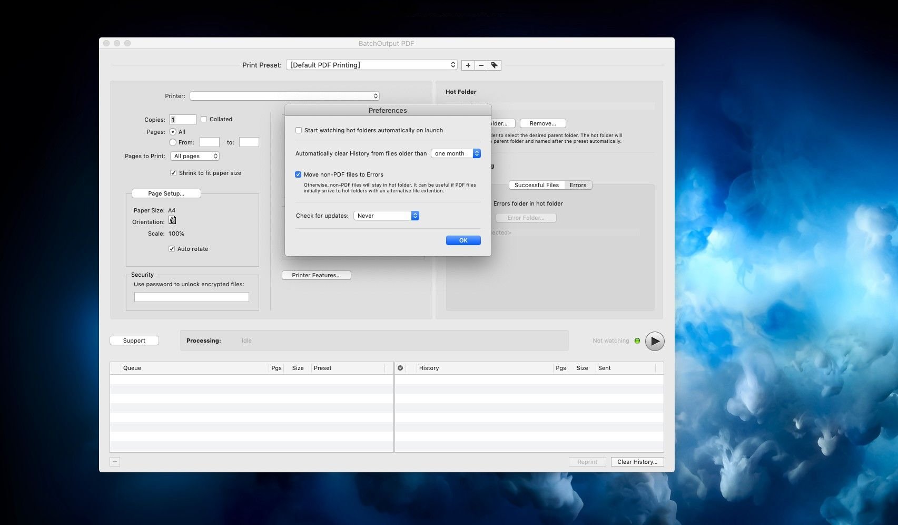The width and height of the screenshot is (898, 525).
Task: Toggle the Auto rotate checkbox
Action: pos(172,249)
